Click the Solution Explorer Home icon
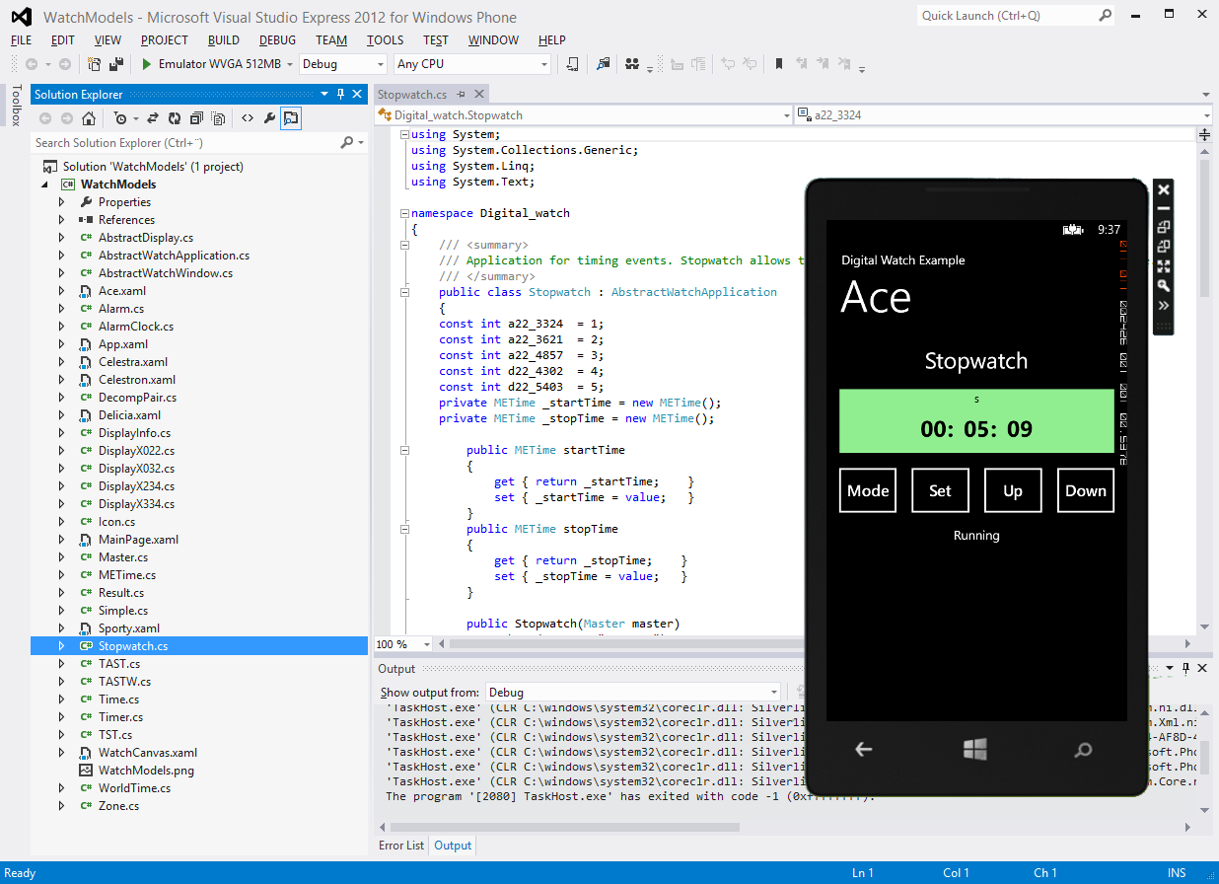 point(89,117)
